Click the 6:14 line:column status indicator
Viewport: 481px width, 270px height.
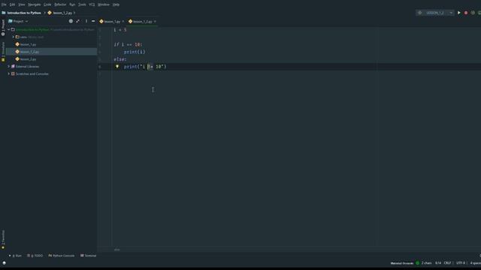tap(438, 263)
